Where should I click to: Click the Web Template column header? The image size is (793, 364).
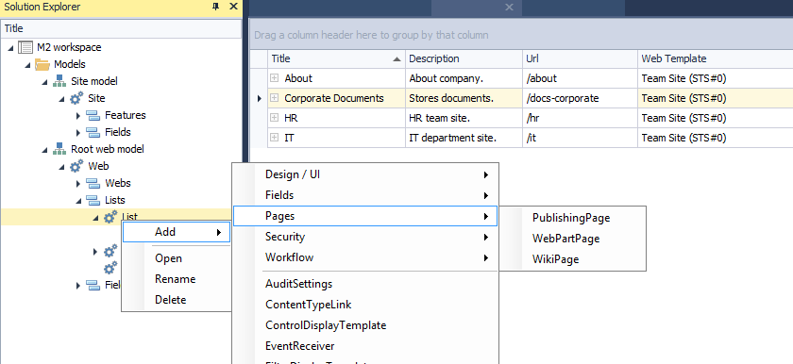[716, 59]
